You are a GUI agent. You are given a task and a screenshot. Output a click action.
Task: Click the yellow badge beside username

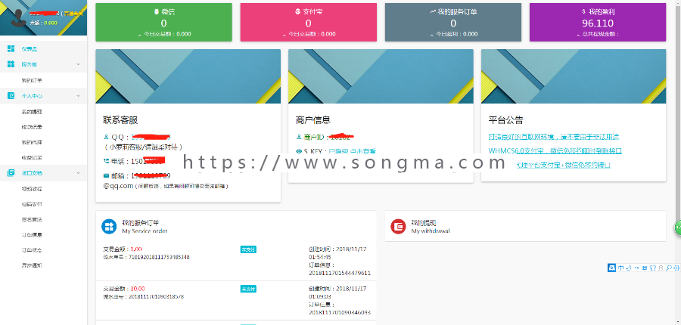pos(72,14)
